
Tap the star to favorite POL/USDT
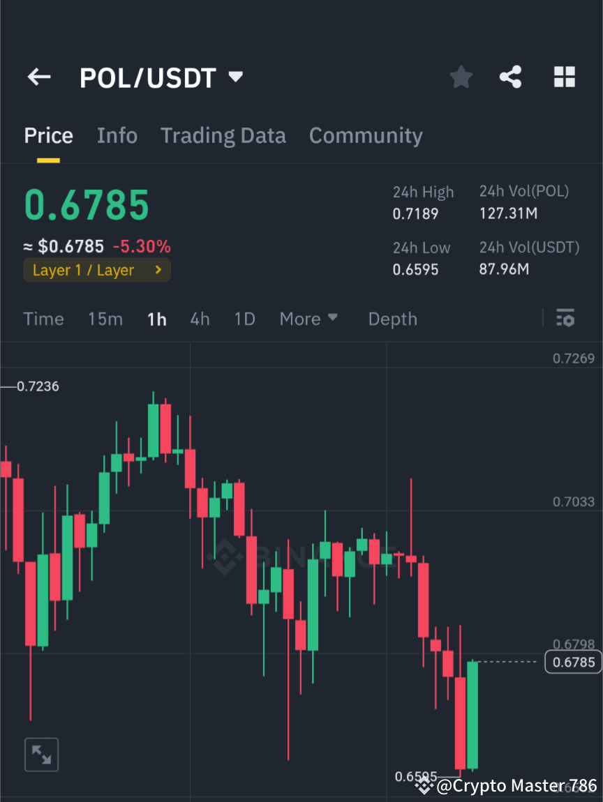[461, 77]
